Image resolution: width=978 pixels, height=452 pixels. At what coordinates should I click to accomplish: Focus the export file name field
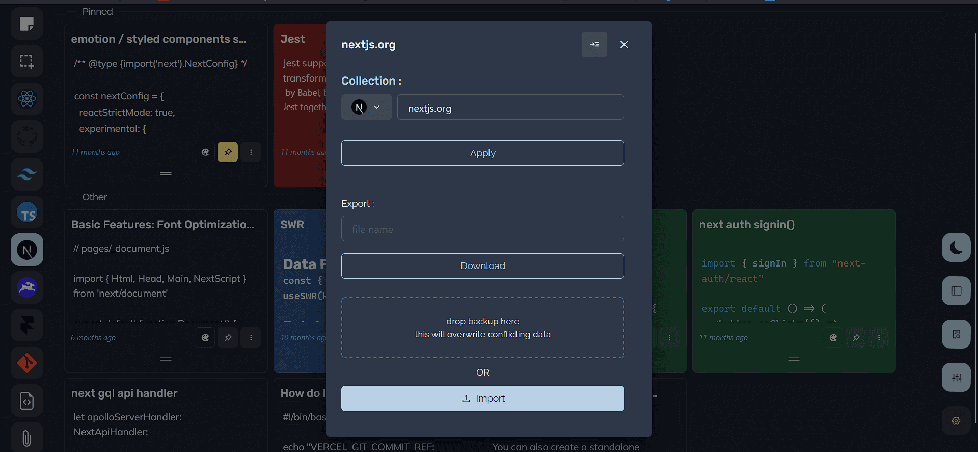point(483,228)
